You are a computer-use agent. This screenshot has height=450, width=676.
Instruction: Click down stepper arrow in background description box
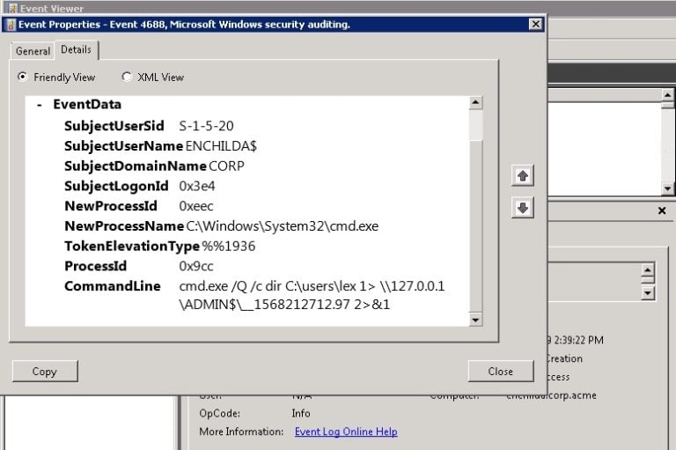pyautogui.click(x=649, y=292)
